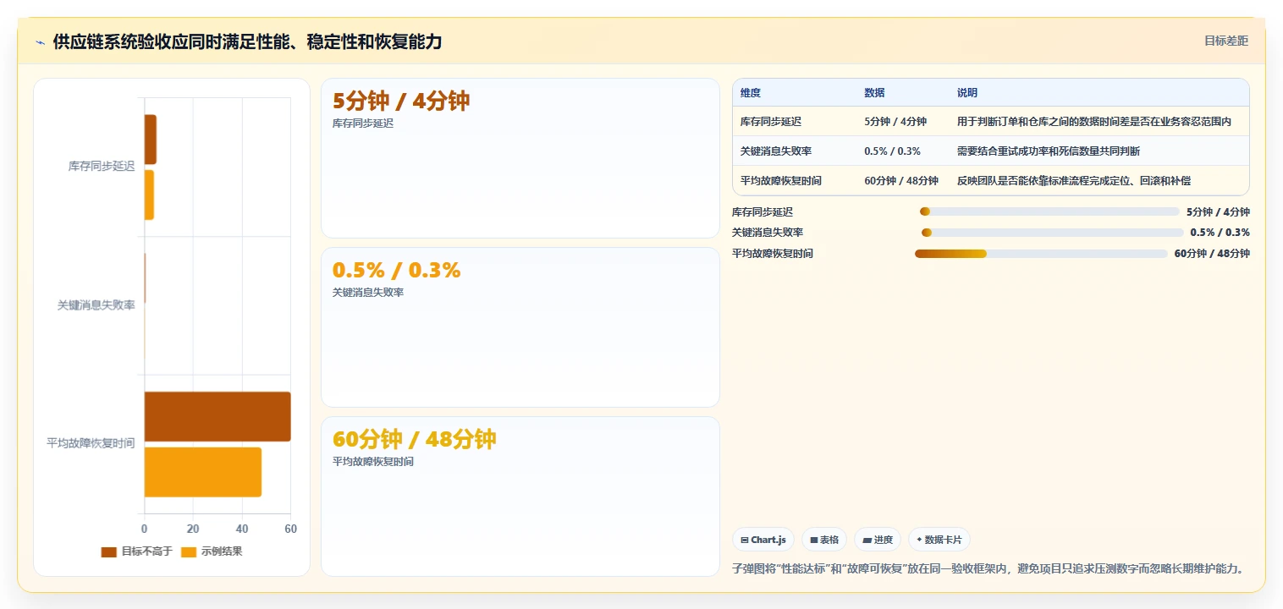Click the 进度 tag chip

click(877, 540)
